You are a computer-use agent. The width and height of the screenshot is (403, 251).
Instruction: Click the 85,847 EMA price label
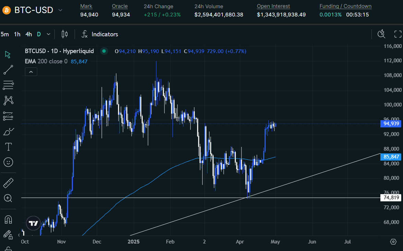pos(391,157)
